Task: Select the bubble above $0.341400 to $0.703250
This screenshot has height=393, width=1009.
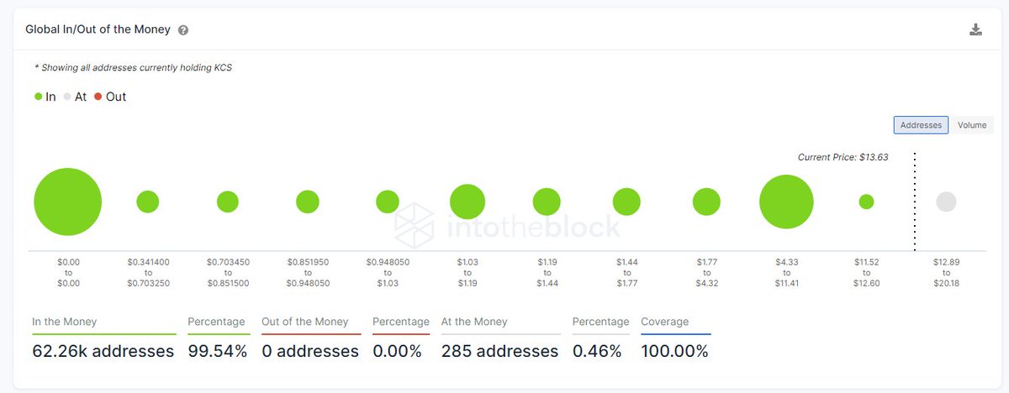Action: pos(148,202)
